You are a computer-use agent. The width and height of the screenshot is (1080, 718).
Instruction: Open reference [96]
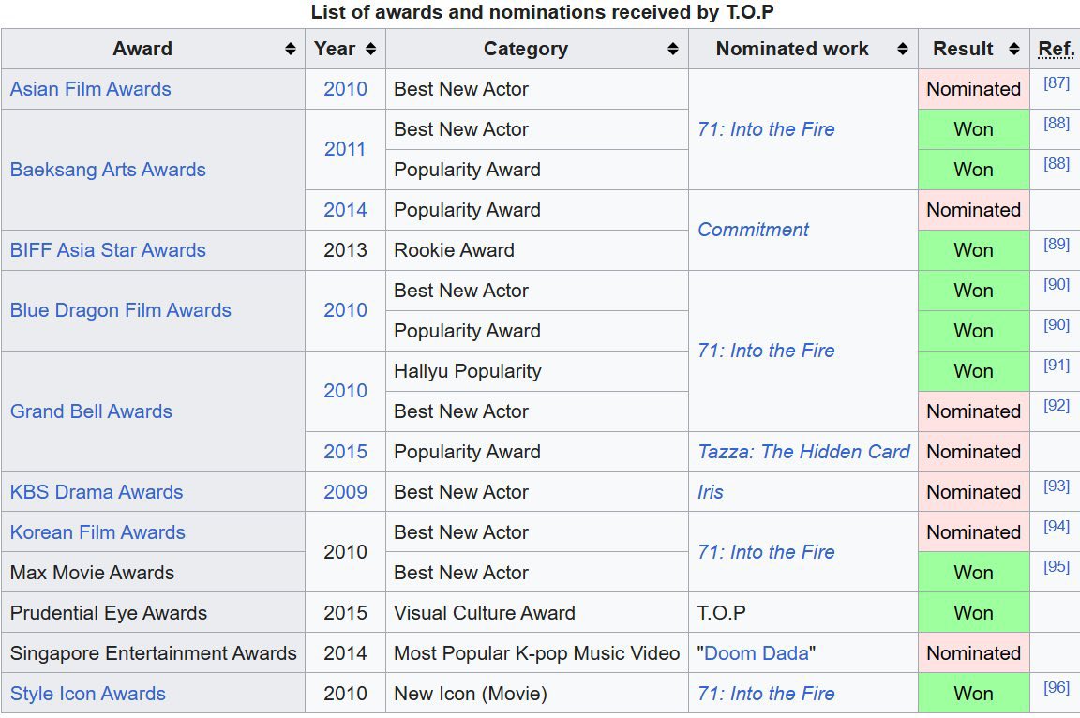1056,688
